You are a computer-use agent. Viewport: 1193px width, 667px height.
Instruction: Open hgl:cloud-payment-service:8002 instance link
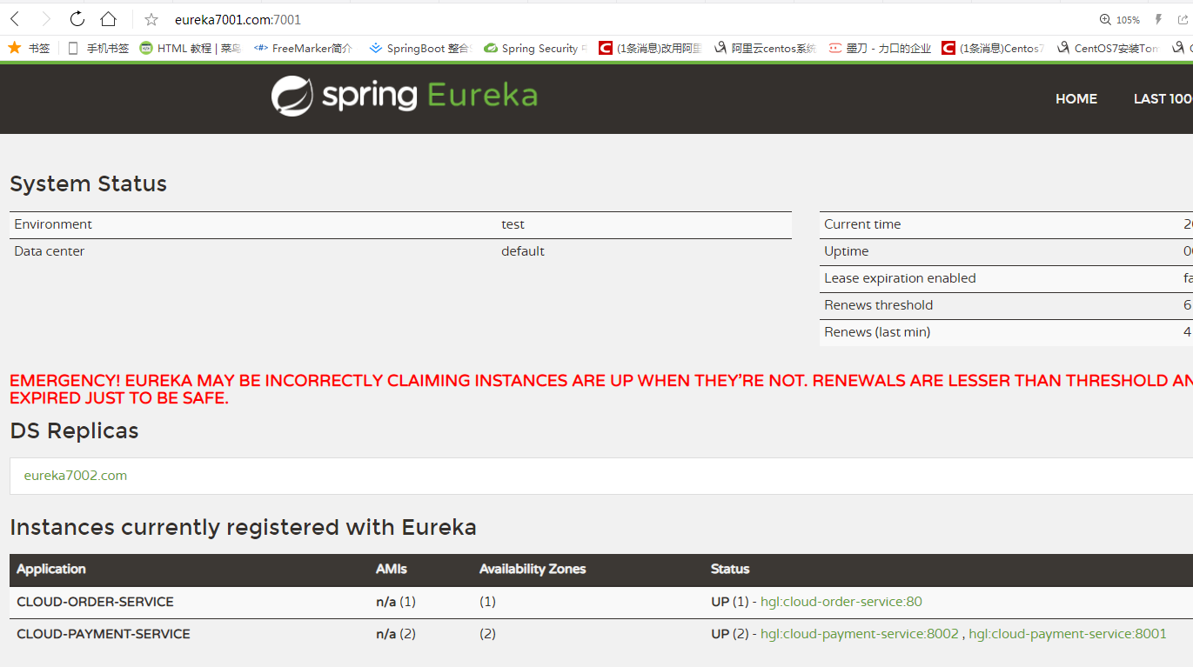point(860,634)
